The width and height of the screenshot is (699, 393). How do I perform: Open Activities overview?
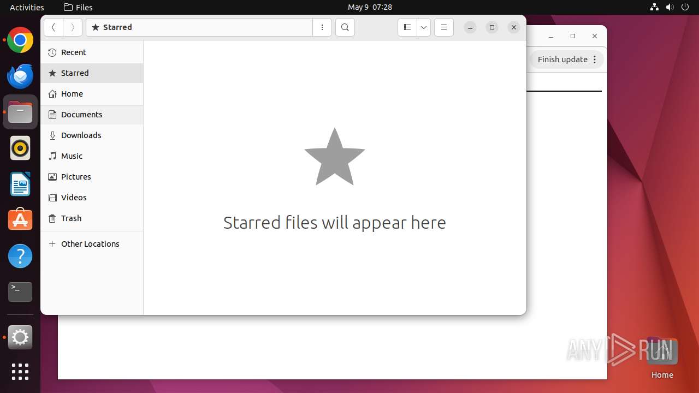tap(27, 7)
